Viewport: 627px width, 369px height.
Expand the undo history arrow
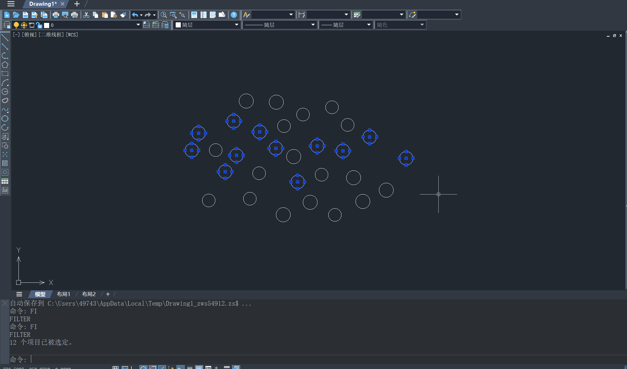[x=141, y=15]
